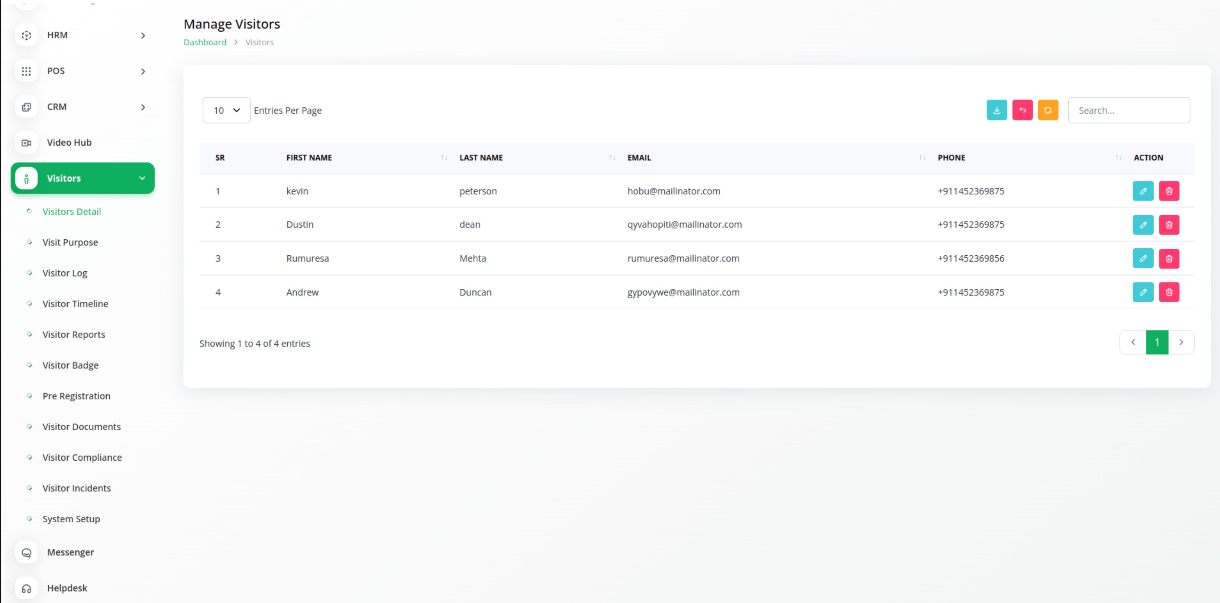Open Messenger from the sidebar
1220x603 pixels.
(x=71, y=552)
